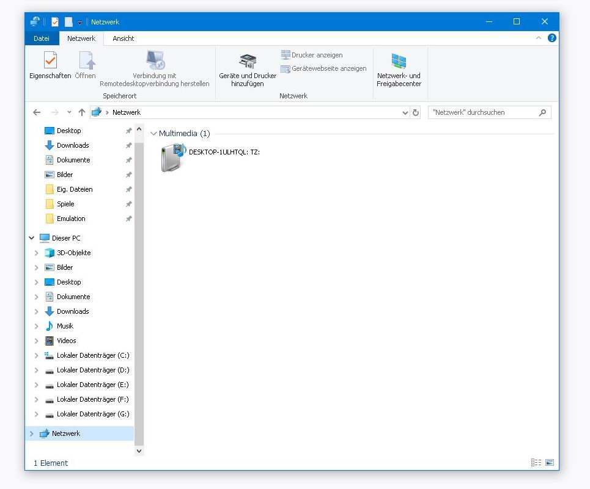This screenshot has width=590, height=489.
Task: Open the quick access toolbar customize dropdown
Action: 79,23
